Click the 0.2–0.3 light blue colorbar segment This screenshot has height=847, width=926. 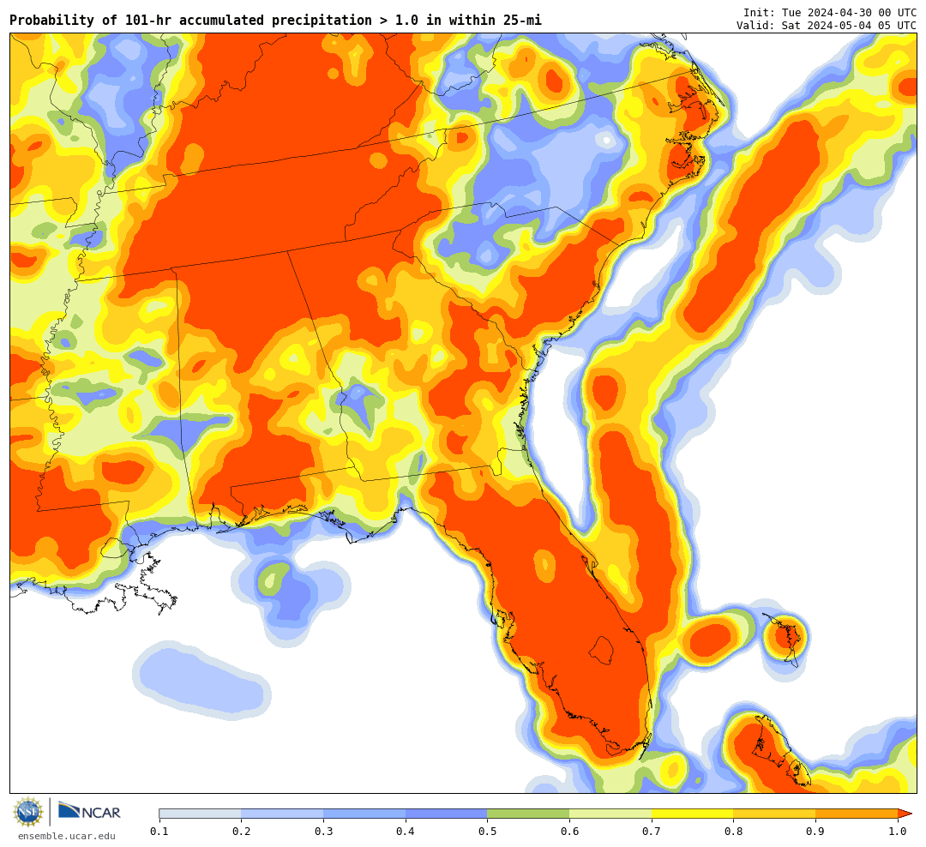click(282, 814)
